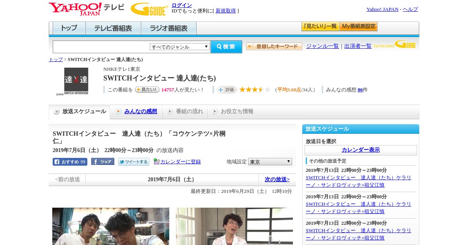Open the 出演者一覧 link
The image size is (468, 245).
pos(358,46)
